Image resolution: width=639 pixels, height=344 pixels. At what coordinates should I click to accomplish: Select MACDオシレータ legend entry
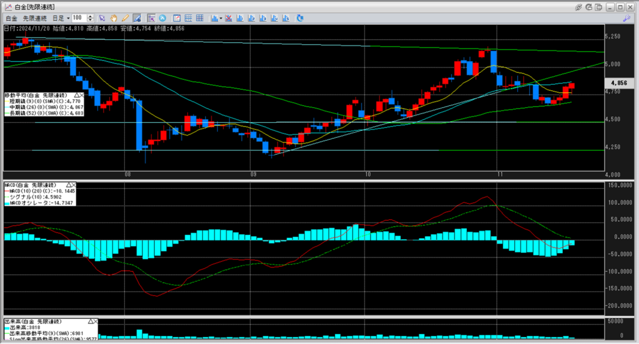[x=39, y=203]
